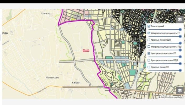Click the Кайрат place label
The image size is (185, 105).
click(76, 82)
